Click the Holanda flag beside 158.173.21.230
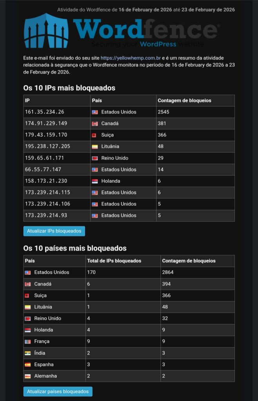258x401 pixels. [x=94, y=181]
